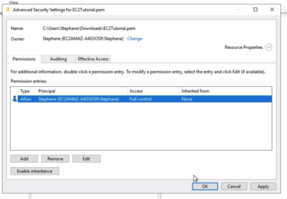Open the Effective Access tab

point(93,59)
